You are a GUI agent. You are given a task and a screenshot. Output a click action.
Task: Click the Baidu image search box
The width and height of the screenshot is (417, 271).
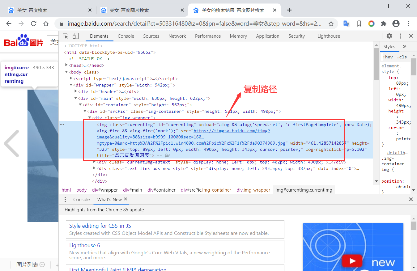[53, 42]
